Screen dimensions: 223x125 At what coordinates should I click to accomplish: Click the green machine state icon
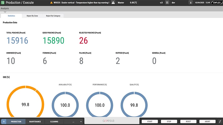(x=3, y=3)
